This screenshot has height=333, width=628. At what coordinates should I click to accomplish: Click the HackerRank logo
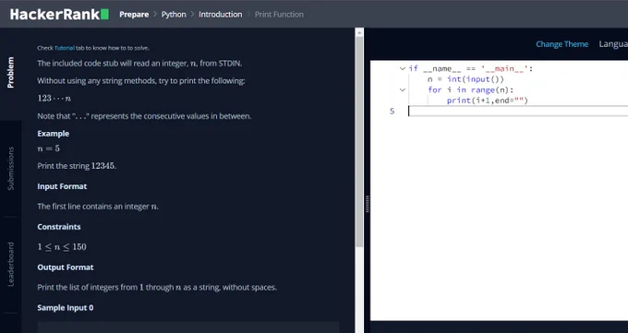click(x=59, y=15)
